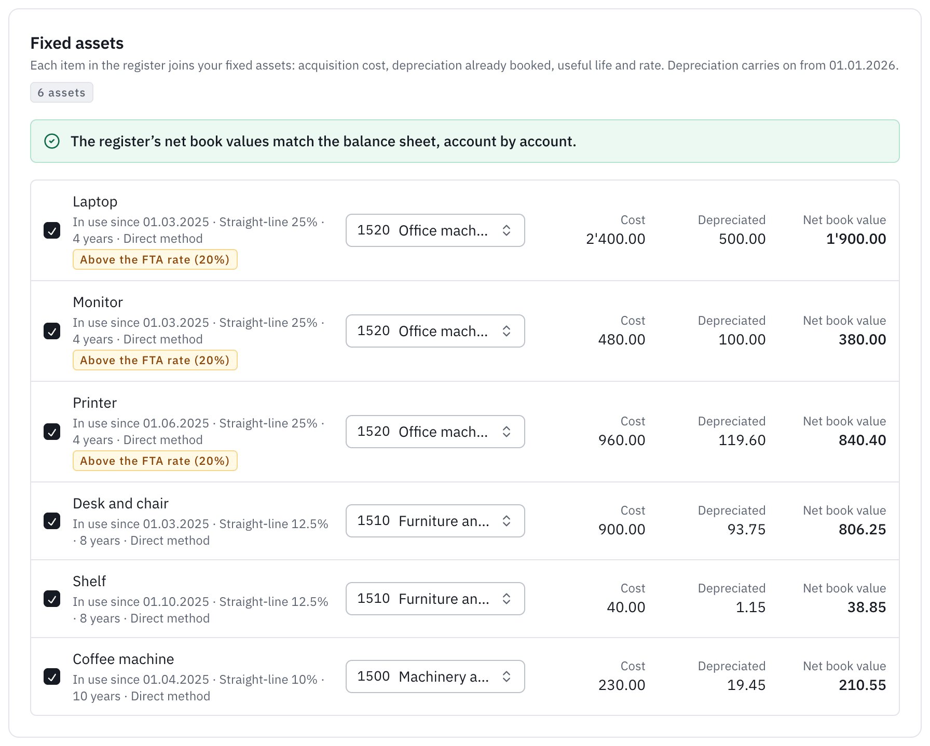Viewport: 930px width, 746px height.
Task: Click Laptop cost value 2'400.00
Action: [616, 239]
